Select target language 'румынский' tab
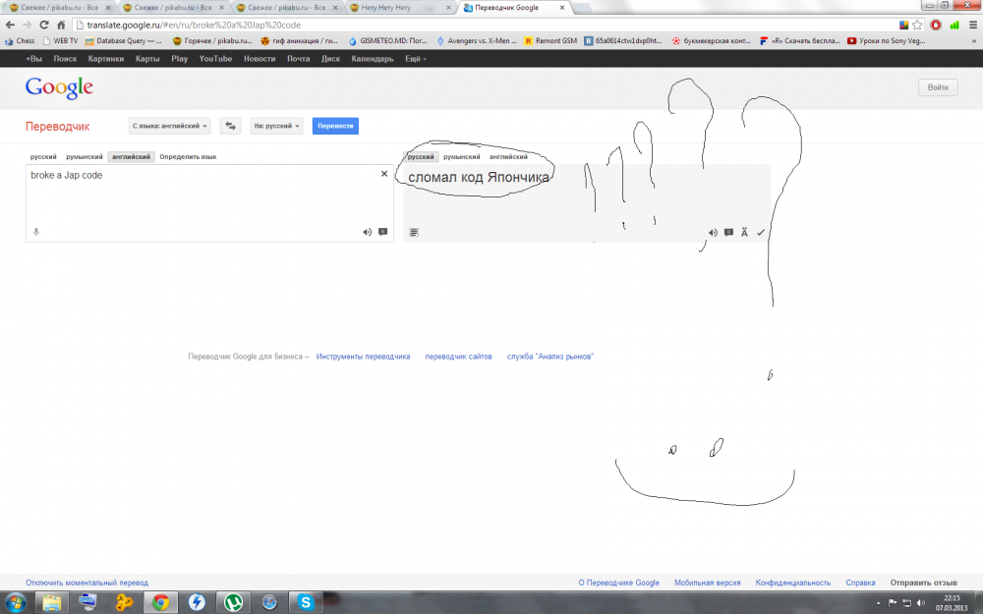The image size is (983, 614). pyautogui.click(x=461, y=156)
